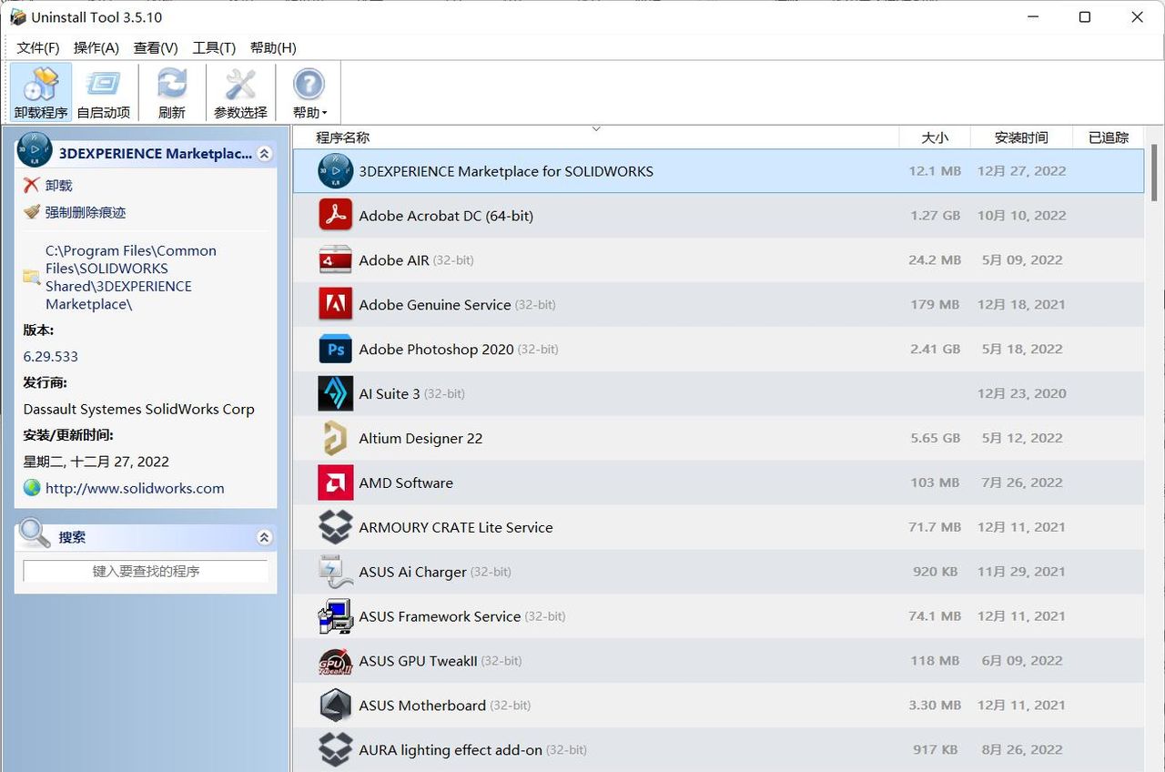Click the Altium Designer 22 name
The image size is (1165, 772).
click(420, 438)
